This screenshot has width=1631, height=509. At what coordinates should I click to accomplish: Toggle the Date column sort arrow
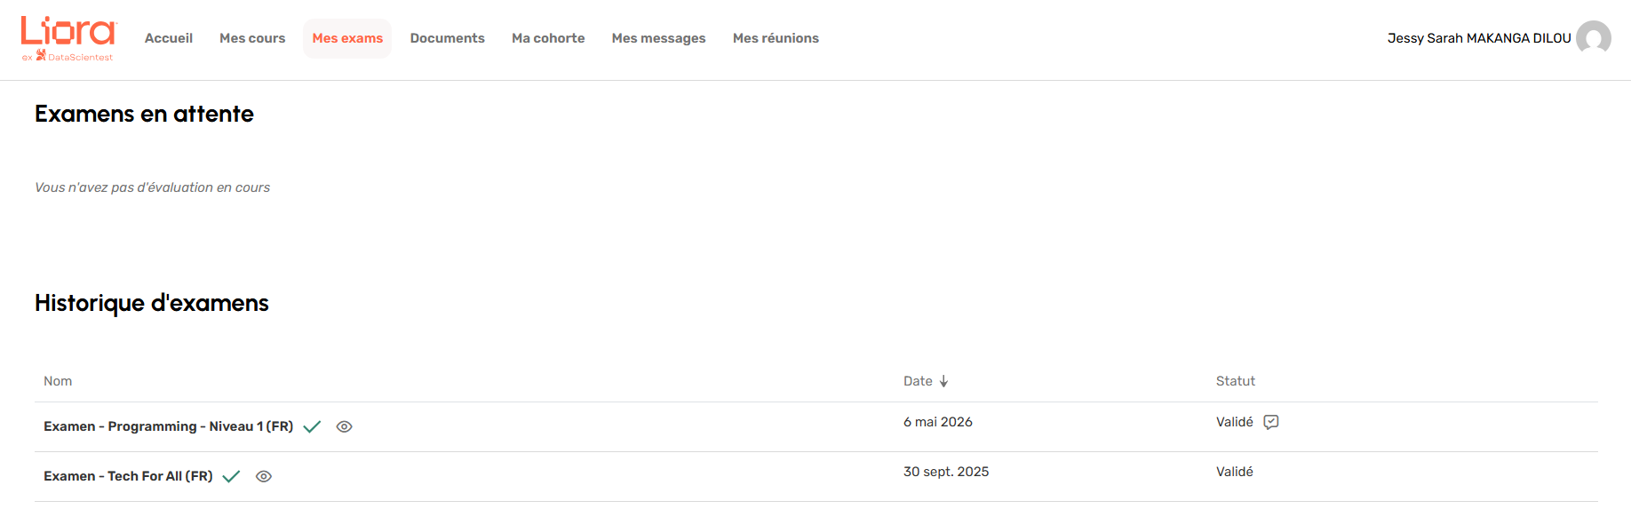point(943,381)
